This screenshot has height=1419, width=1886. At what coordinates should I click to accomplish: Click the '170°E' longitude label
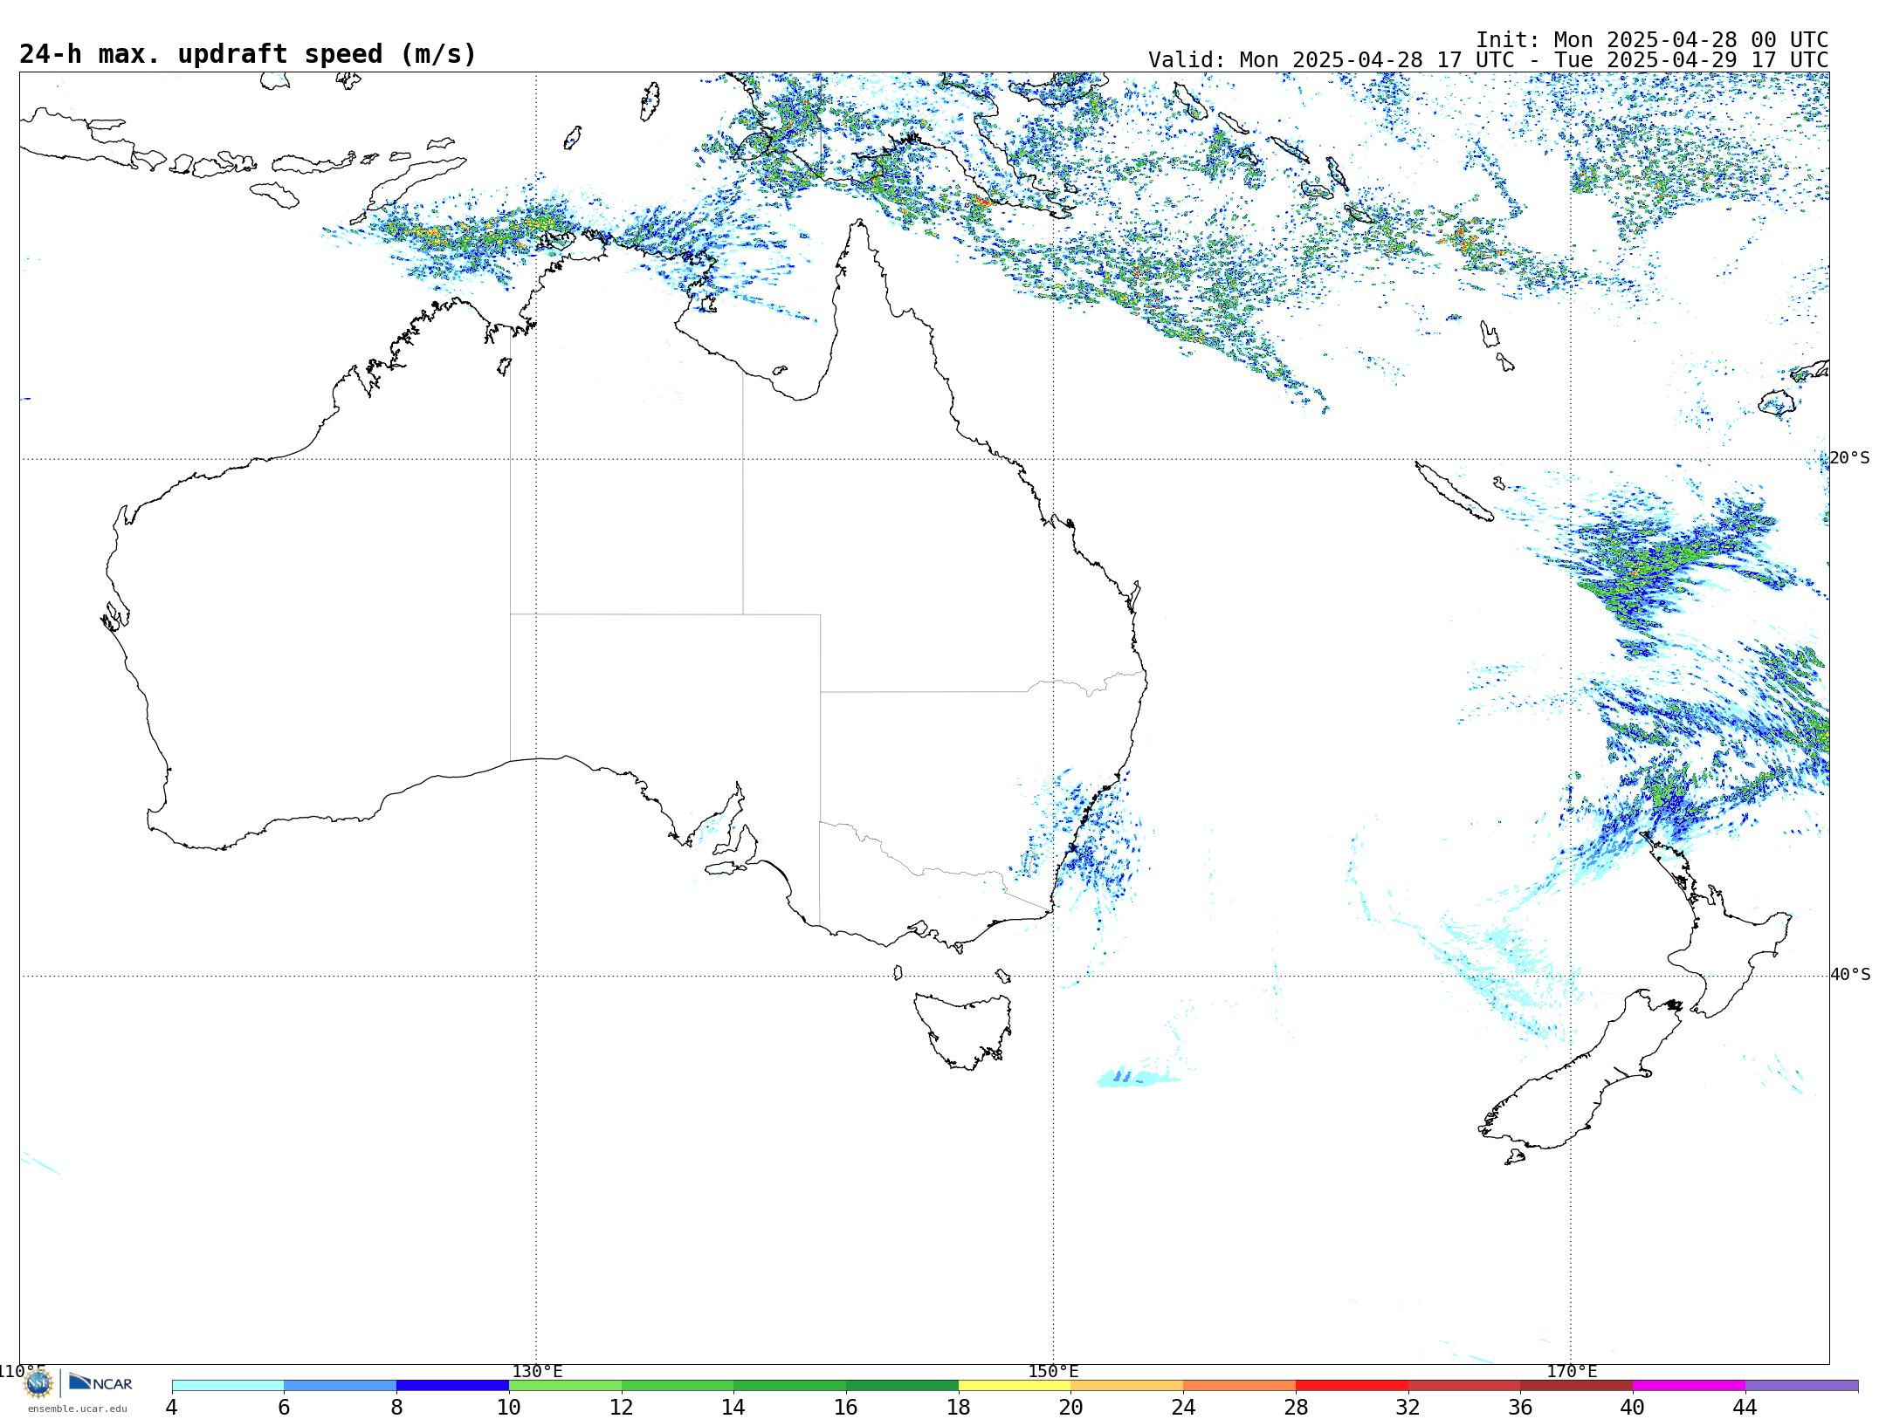tap(1572, 1372)
